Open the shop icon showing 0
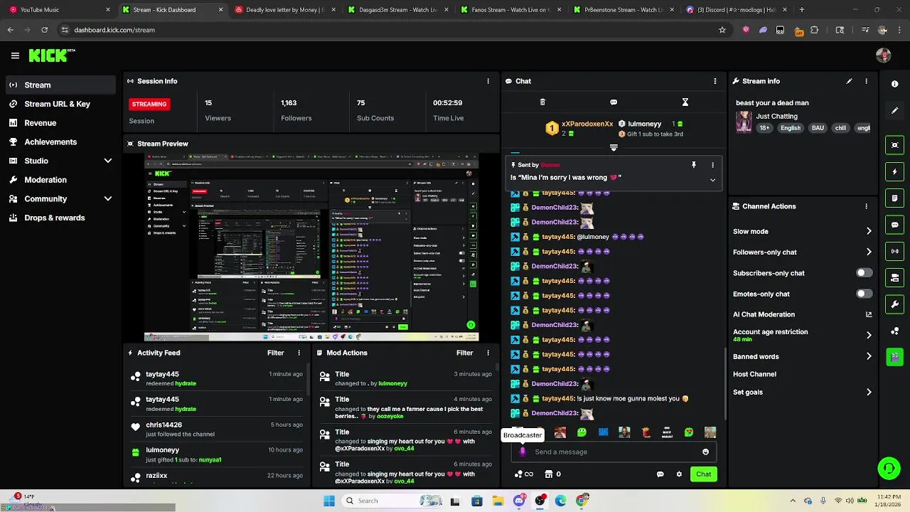 click(x=552, y=474)
